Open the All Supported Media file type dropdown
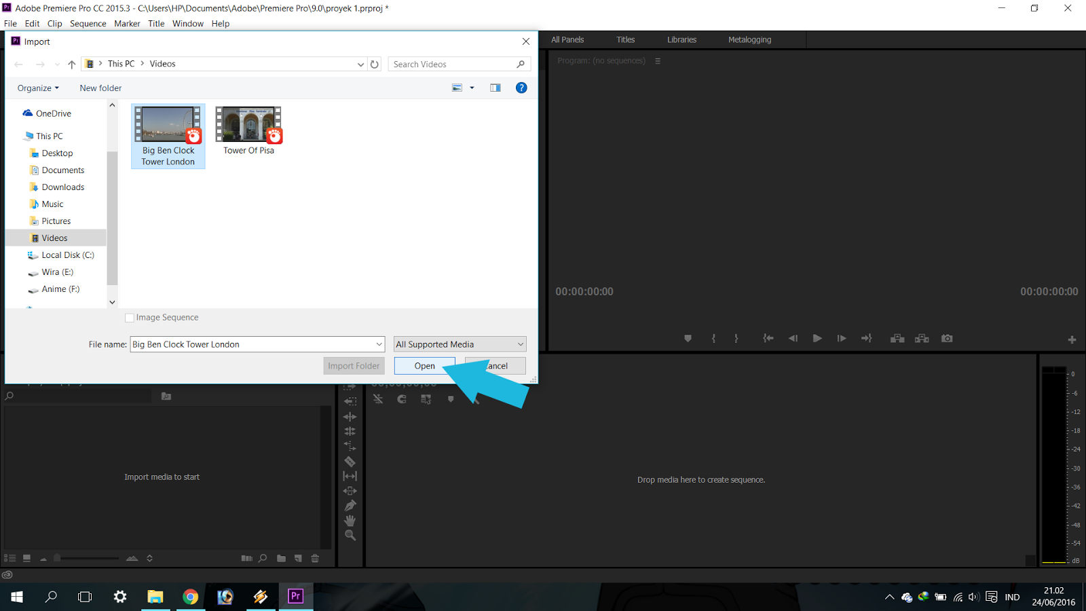 (460, 344)
